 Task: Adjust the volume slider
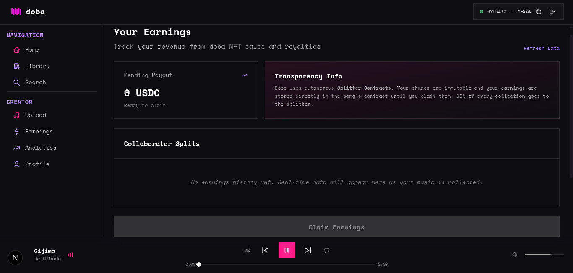pyautogui.click(x=544, y=255)
